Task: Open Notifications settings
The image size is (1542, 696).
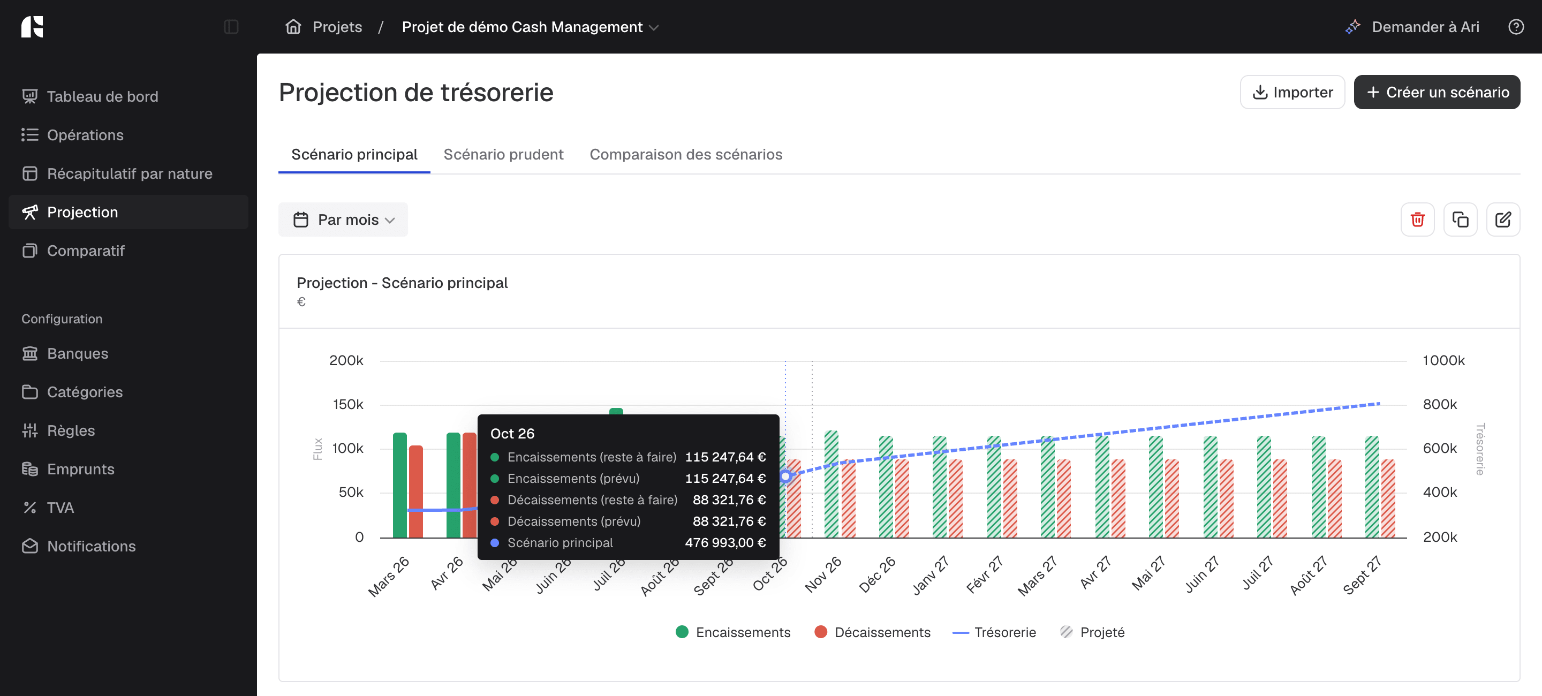Action: pyautogui.click(x=128, y=547)
